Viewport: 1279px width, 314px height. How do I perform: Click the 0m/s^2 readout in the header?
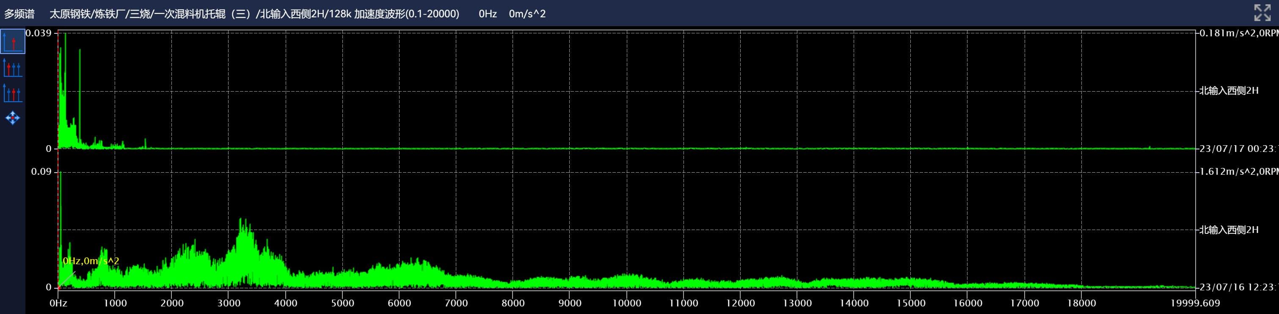pyautogui.click(x=527, y=14)
